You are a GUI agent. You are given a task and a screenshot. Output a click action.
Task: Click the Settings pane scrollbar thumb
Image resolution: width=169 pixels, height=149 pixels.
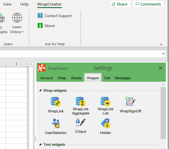coord(163,113)
